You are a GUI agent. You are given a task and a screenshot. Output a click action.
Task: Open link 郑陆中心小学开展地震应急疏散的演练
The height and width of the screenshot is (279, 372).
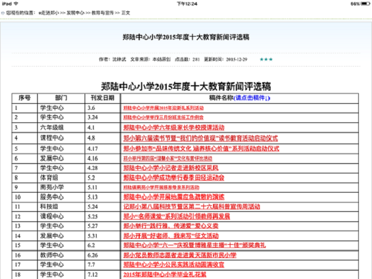coord(173,197)
